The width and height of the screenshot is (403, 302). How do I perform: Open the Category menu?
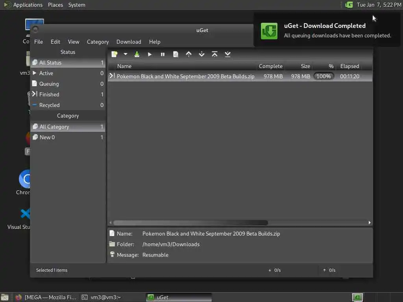click(x=98, y=42)
